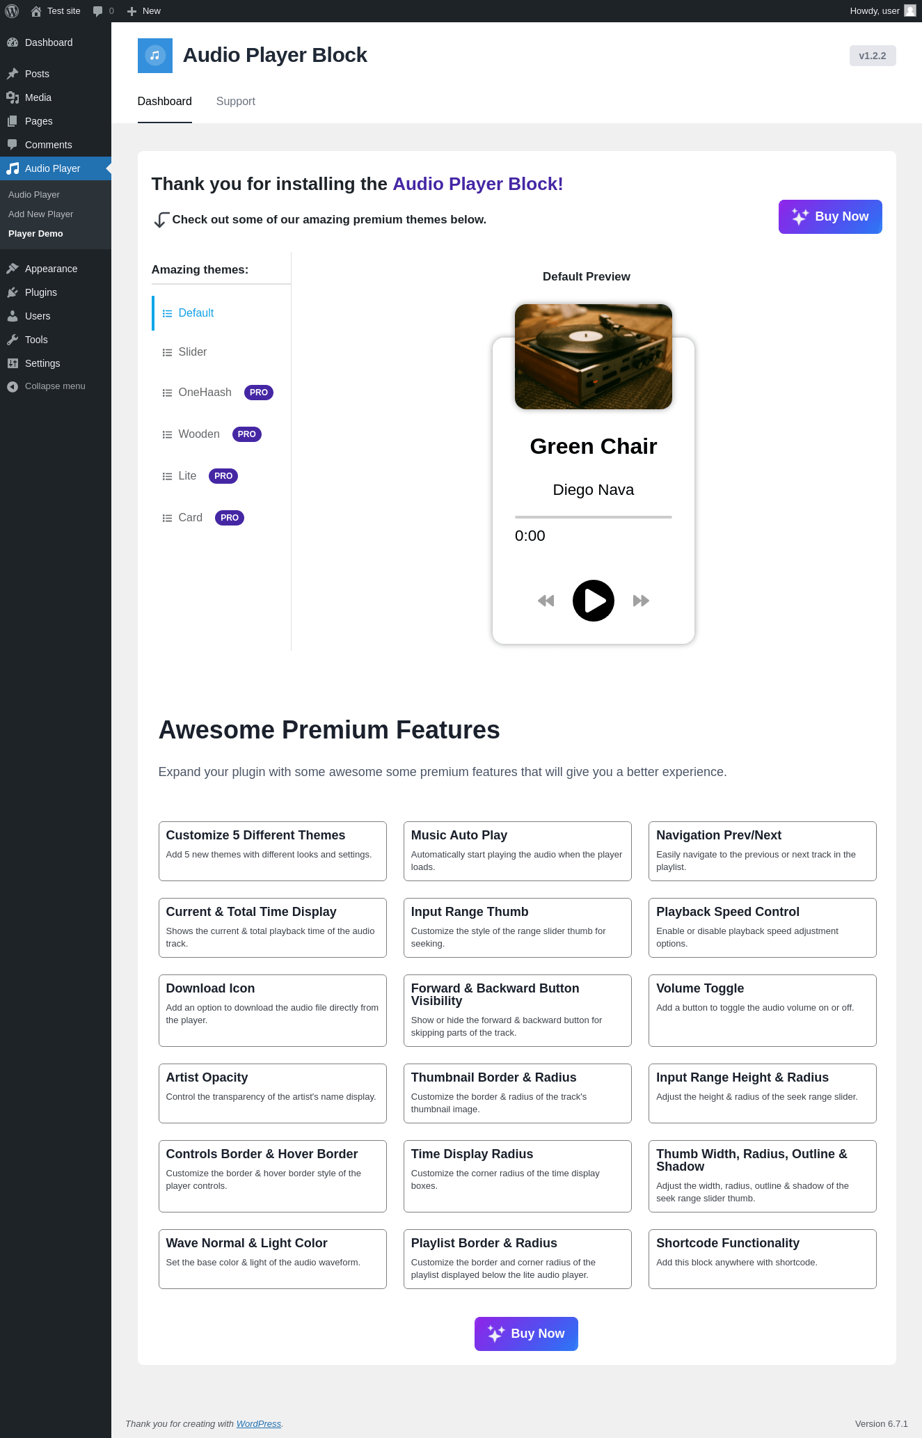Open the Appearance menu
Screen dimensions: 922x1438
pyautogui.click(x=56, y=269)
